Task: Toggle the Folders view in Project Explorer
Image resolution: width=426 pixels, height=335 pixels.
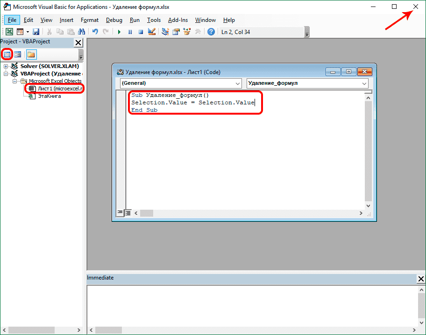Action: pos(31,55)
